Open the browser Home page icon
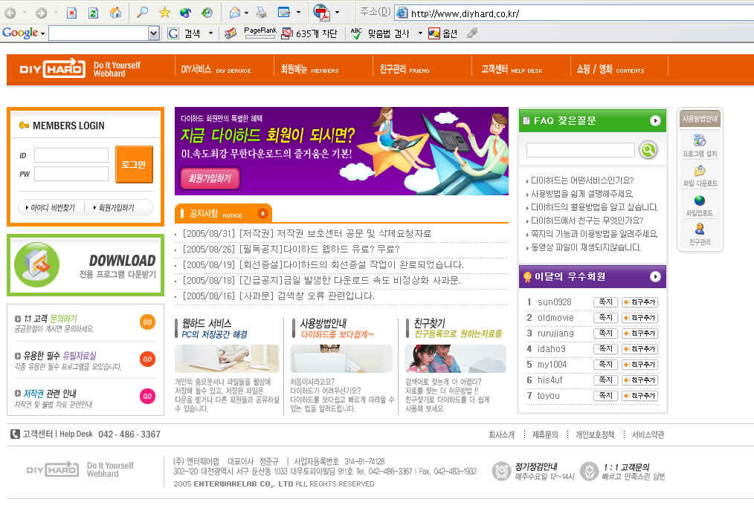 pyautogui.click(x=115, y=13)
